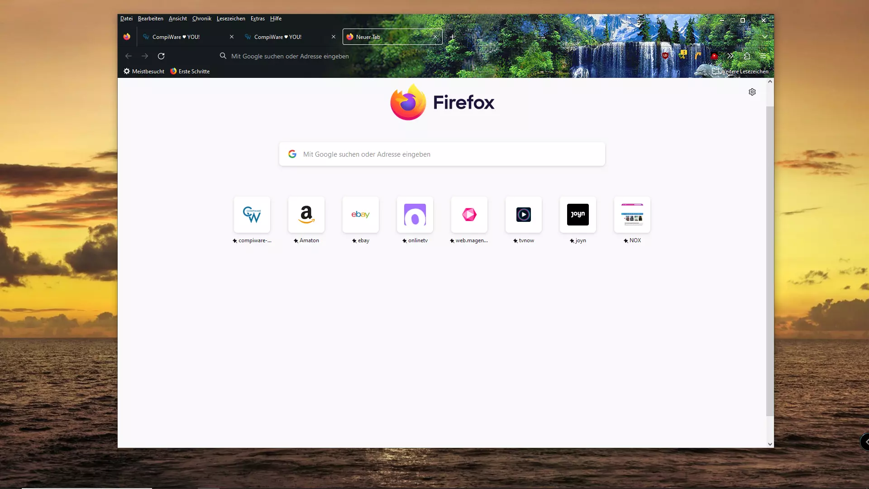Switch to the second CompiWare ♥ YOU! tab

point(290,37)
